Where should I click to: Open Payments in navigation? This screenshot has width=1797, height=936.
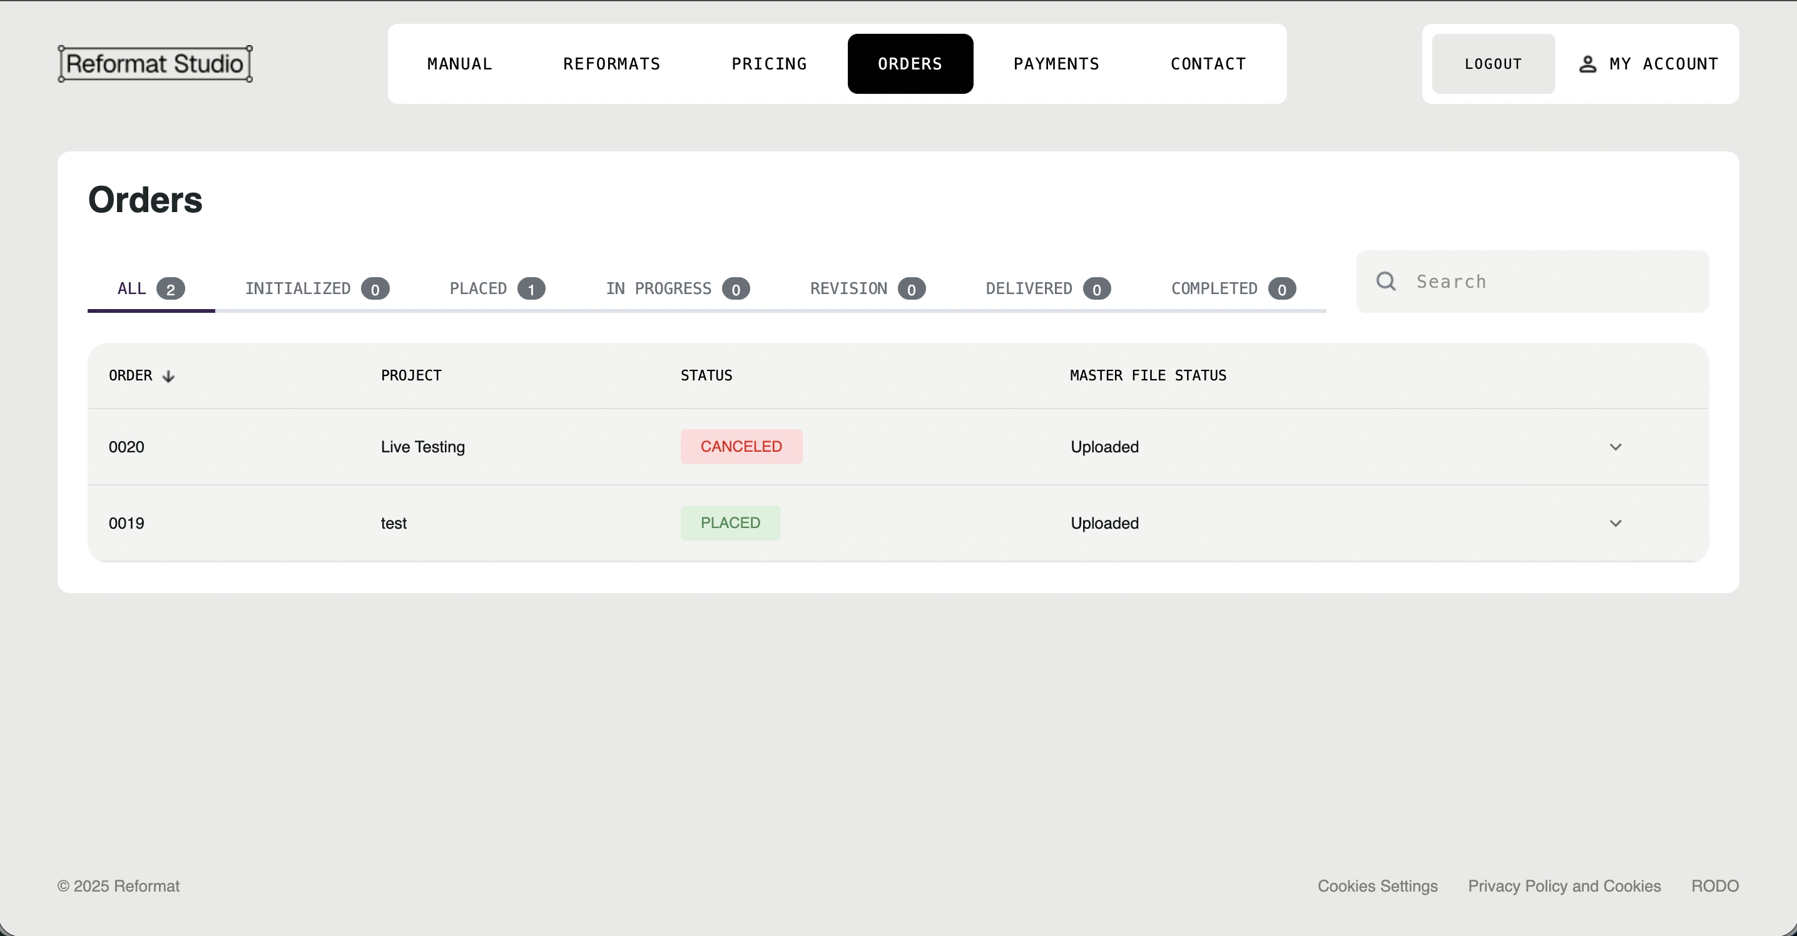click(x=1056, y=64)
